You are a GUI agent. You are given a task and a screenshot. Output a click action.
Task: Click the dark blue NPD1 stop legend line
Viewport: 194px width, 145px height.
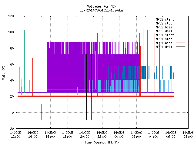(180, 39)
